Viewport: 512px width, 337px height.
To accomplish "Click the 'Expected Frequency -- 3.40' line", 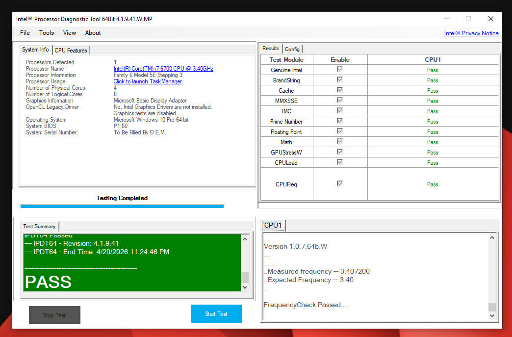I will [x=308, y=280].
